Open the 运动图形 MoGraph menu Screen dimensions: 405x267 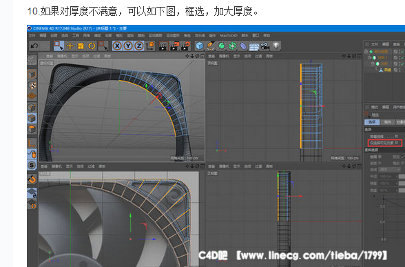[x=173, y=35]
